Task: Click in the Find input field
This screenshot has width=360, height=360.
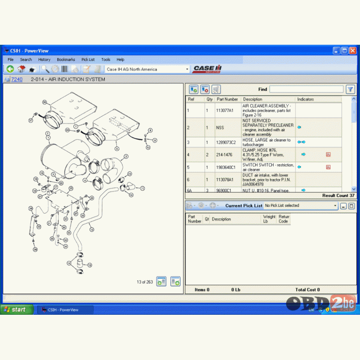Action: (306, 90)
